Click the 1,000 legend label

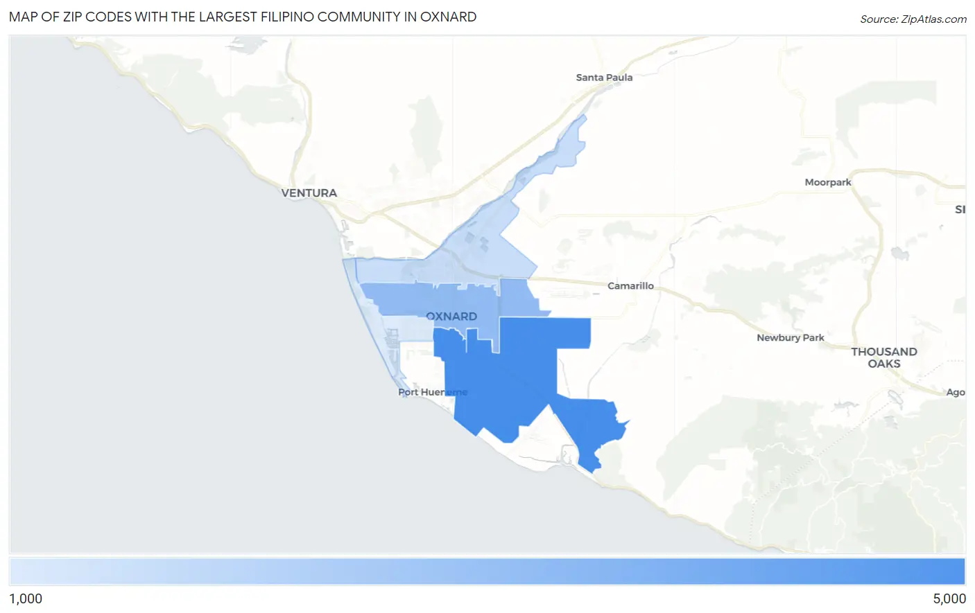click(x=25, y=598)
